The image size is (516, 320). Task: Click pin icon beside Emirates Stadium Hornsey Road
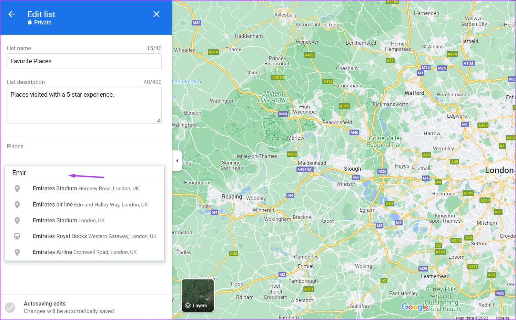(17, 189)
